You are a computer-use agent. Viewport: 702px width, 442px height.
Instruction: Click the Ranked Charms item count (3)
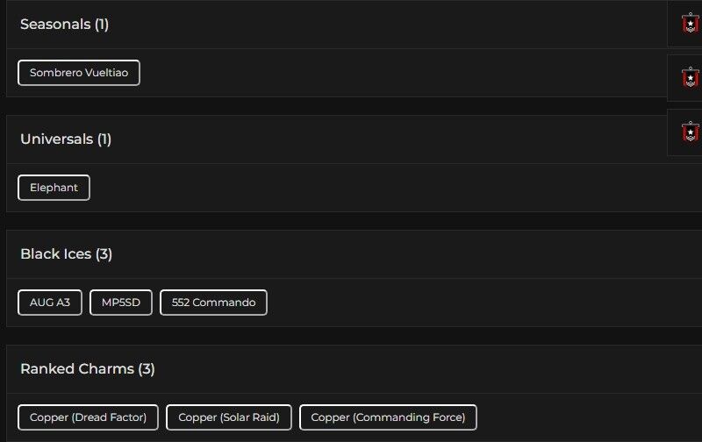point(147,369)
